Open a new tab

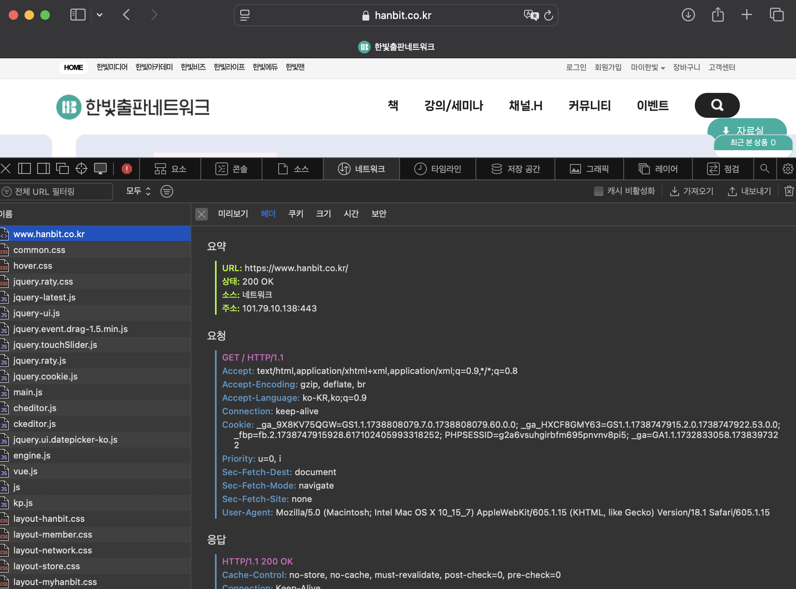[747, 15]
